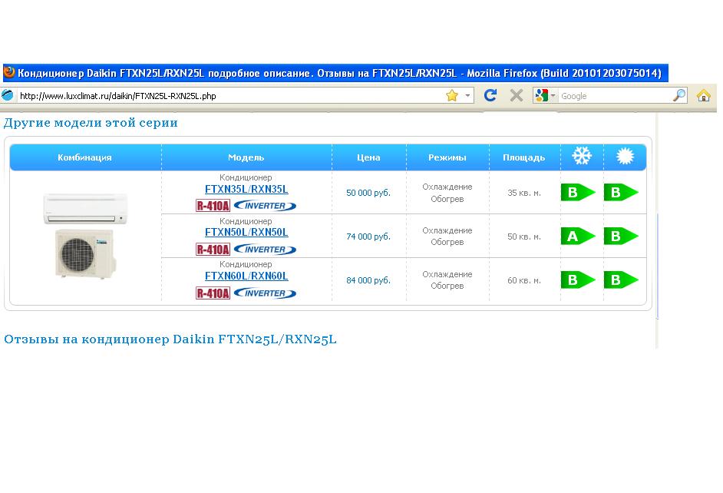Click Inverter logo in FTXN60L row
Image resolution: width=723 pixels, height=493 pixels.
[265, 293]
